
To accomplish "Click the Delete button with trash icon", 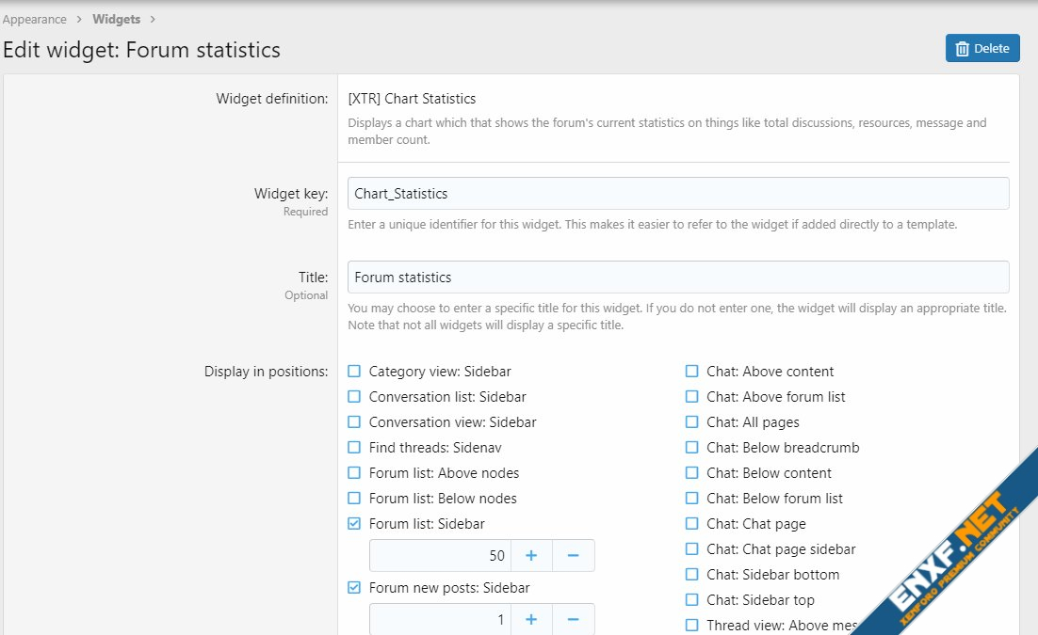I will click(981, 49).
